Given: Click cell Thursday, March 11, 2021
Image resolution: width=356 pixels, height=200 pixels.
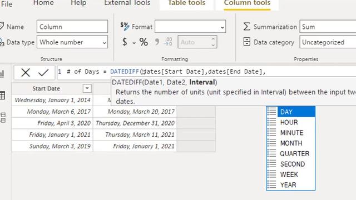Looking at the screenshot, I should click(x=135, y=134).
